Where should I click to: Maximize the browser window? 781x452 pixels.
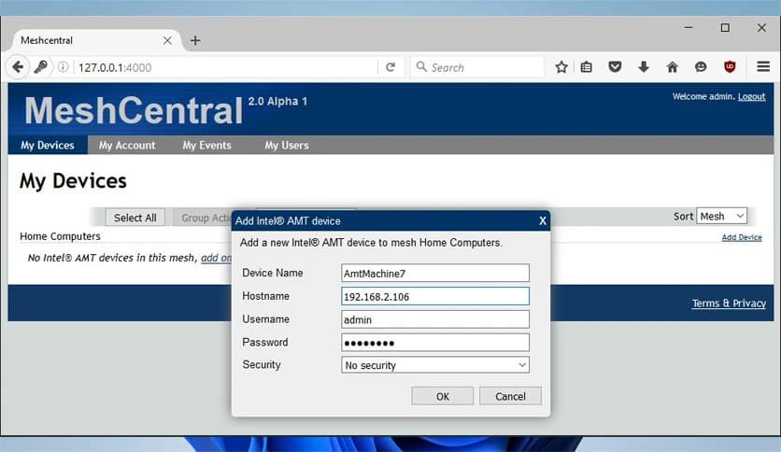[x=725, y=27]
